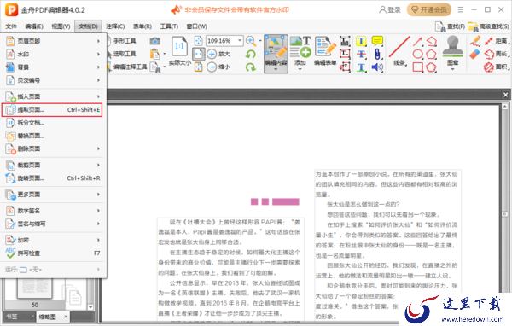Select the Area (面积) measuring tool
Screen dimensions: 512x326
tap(497, 67)
